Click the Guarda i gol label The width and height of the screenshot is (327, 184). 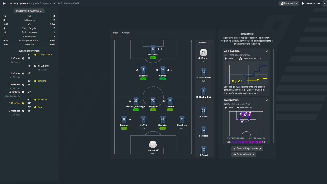click(x=313, y=4)
